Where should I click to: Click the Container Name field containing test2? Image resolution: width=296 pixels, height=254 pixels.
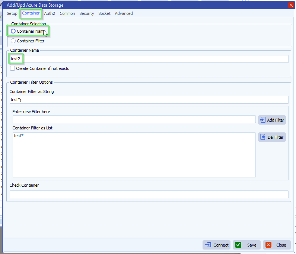149,59
